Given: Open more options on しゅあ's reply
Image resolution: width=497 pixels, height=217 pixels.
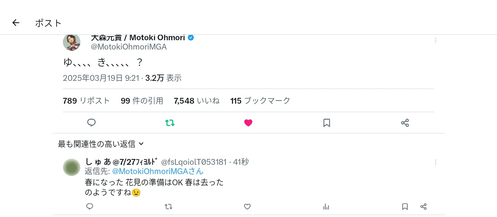Looking at the screenshot, I should pos(436,162).
